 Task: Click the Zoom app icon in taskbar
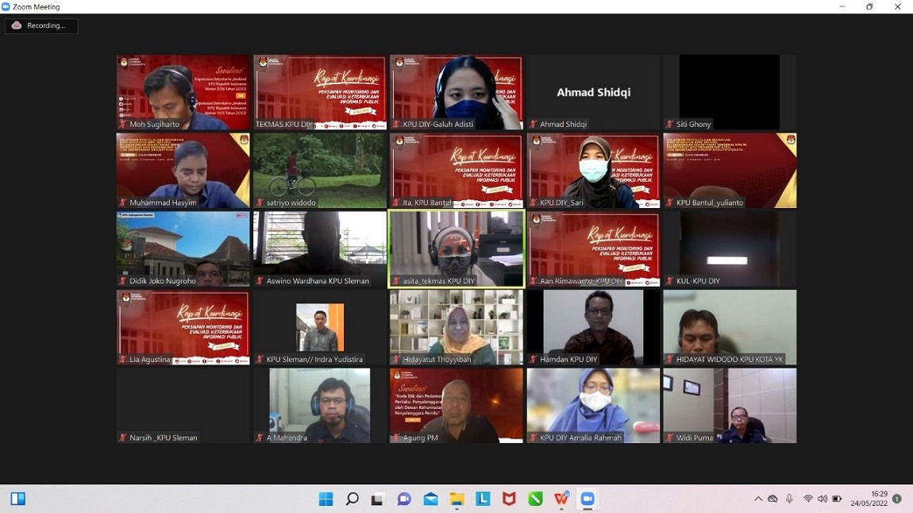pyautogui.click(x=587, y=499)
